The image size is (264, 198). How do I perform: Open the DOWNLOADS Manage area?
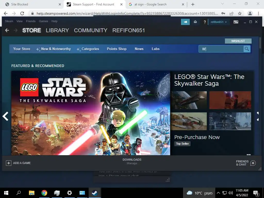tap(132, 161)
